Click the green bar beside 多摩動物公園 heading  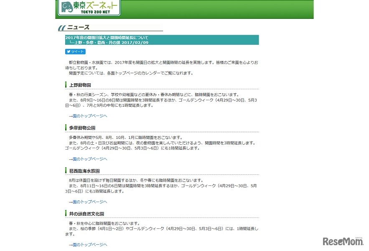[x=66, y=128]
